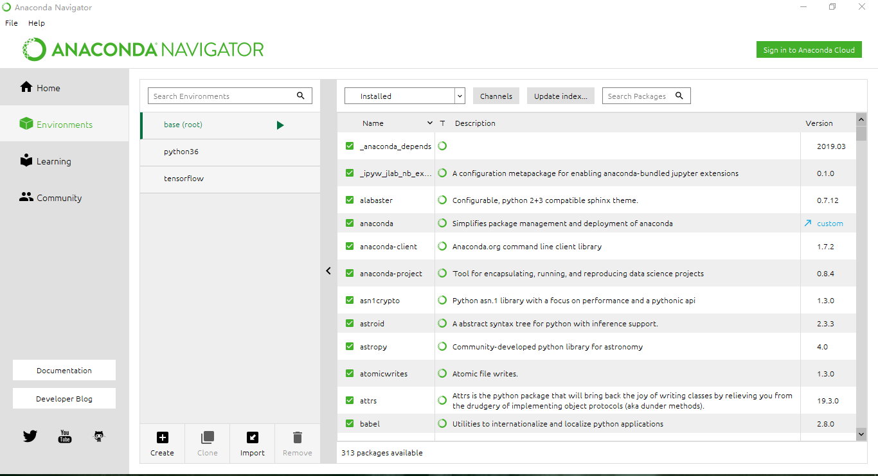Image resolution: width=878 pixels, height=476 pixels.
Task: Collapse the environments panel with left chevron
Action: (x=328, y=271)
